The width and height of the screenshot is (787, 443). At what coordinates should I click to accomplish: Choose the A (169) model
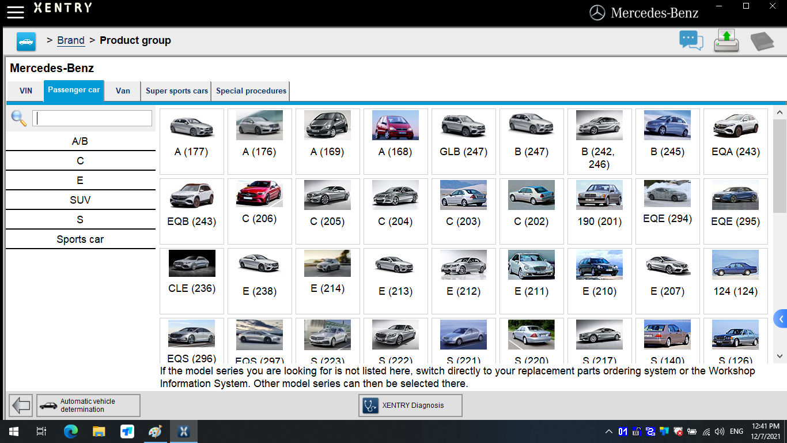(328, 141)
